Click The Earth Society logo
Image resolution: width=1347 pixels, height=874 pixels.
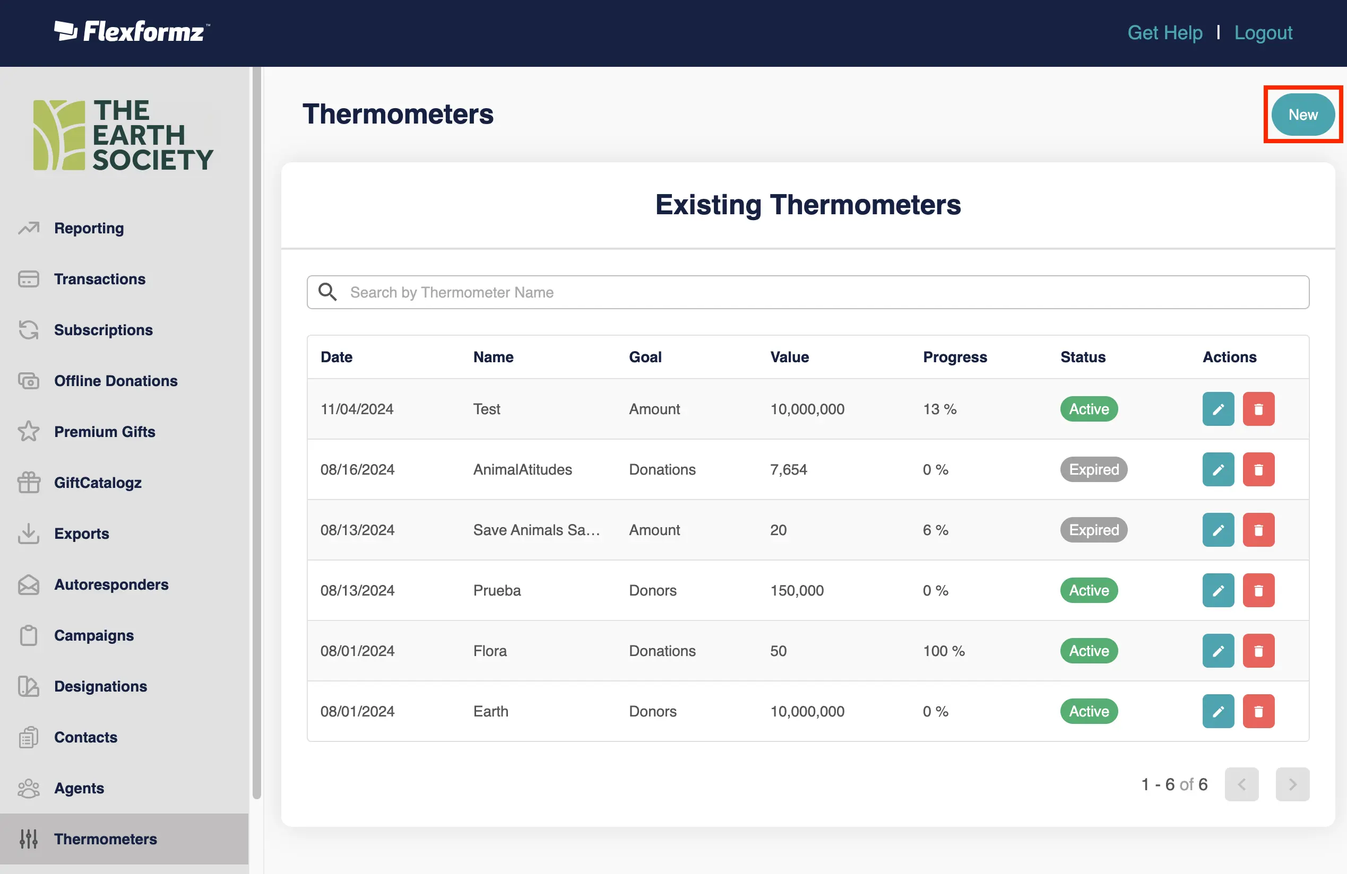(x=123, y=135)
